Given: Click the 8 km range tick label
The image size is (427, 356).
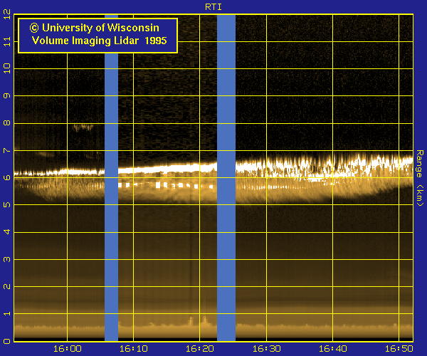Looking at the screenshot, I should (x=7, y=123).
